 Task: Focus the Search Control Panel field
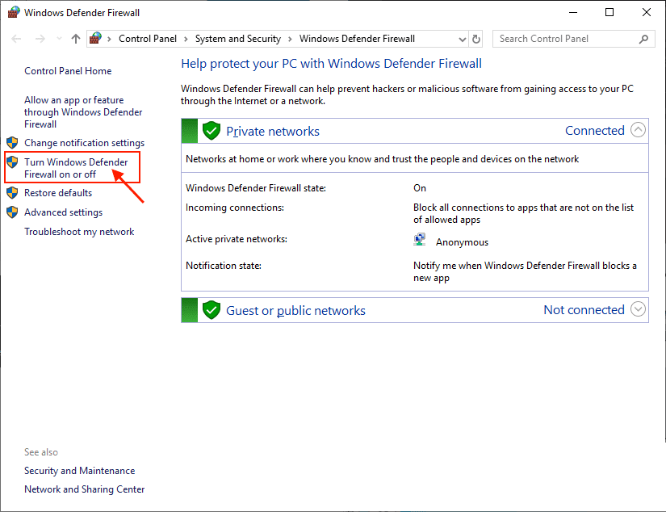click(573, 39)
